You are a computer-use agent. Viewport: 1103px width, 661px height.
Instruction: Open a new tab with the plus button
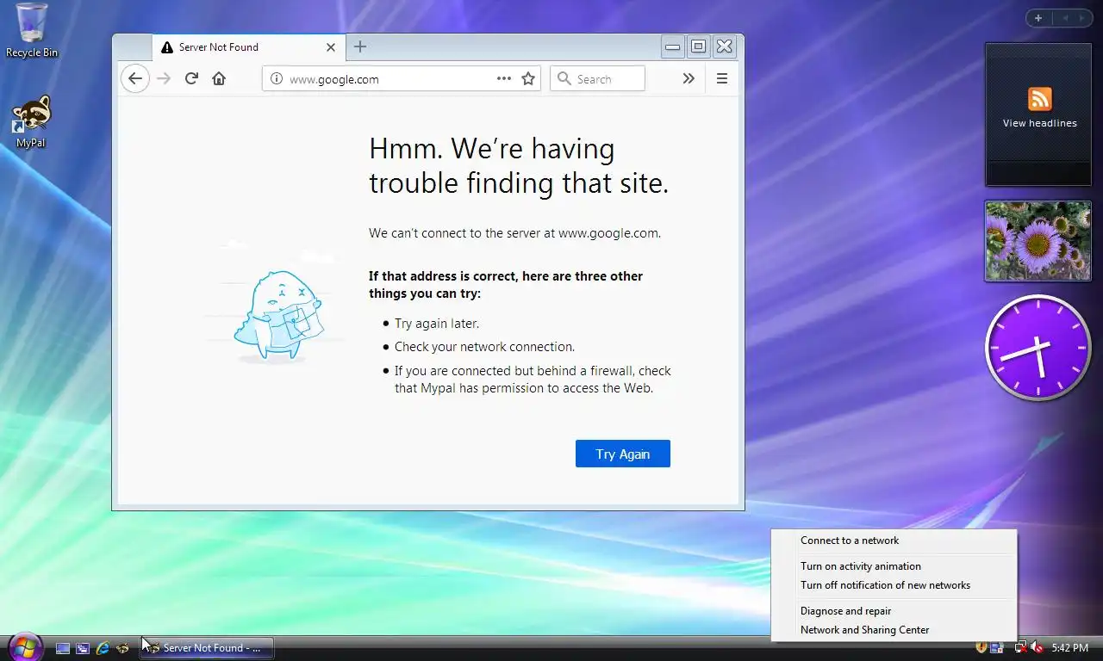click(360, 46)
